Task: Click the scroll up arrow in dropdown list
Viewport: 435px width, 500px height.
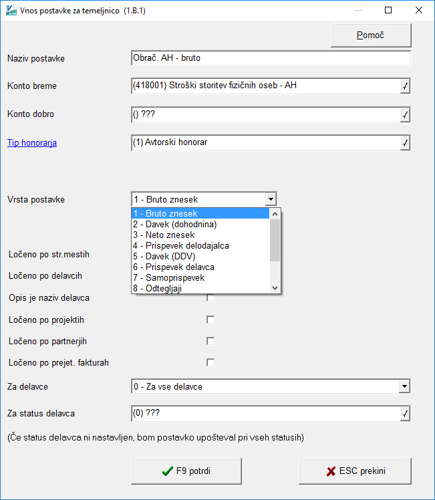Action: pyautogui.click(x=275, y=214)
